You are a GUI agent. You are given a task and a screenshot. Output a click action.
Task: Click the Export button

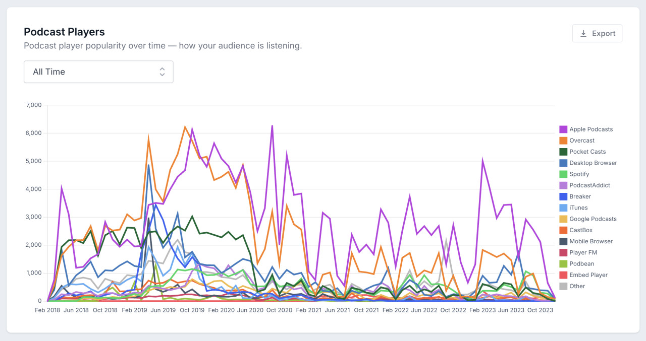(597, 33)
